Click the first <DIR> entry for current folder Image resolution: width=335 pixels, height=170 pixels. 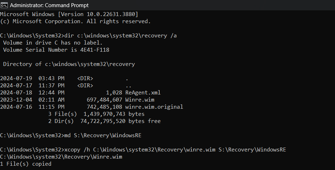tap(85, 78)
